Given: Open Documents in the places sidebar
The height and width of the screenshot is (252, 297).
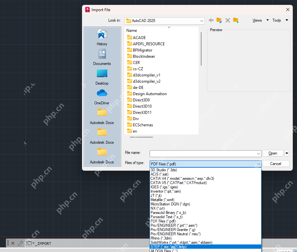Looking at the screenshot, I should pyautogui.click(x=102, y=57).
